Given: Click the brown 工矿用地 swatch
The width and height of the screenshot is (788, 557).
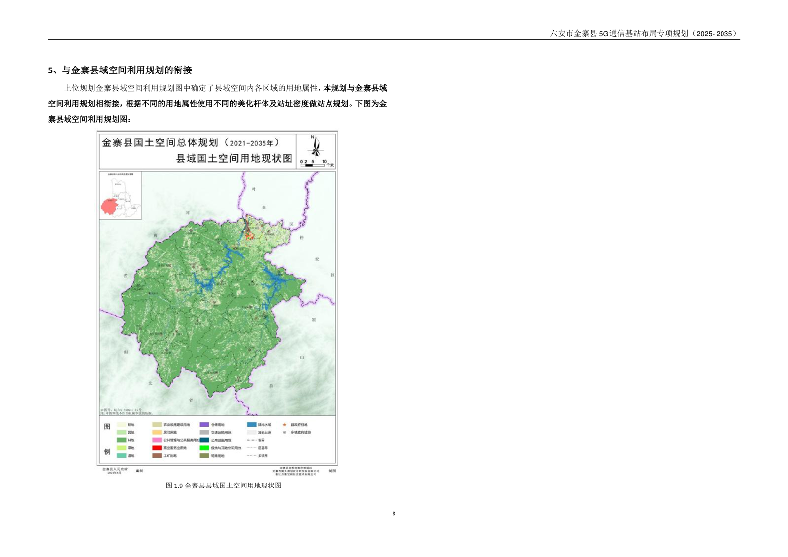Looking at the screenshot, I should point(157,455).
